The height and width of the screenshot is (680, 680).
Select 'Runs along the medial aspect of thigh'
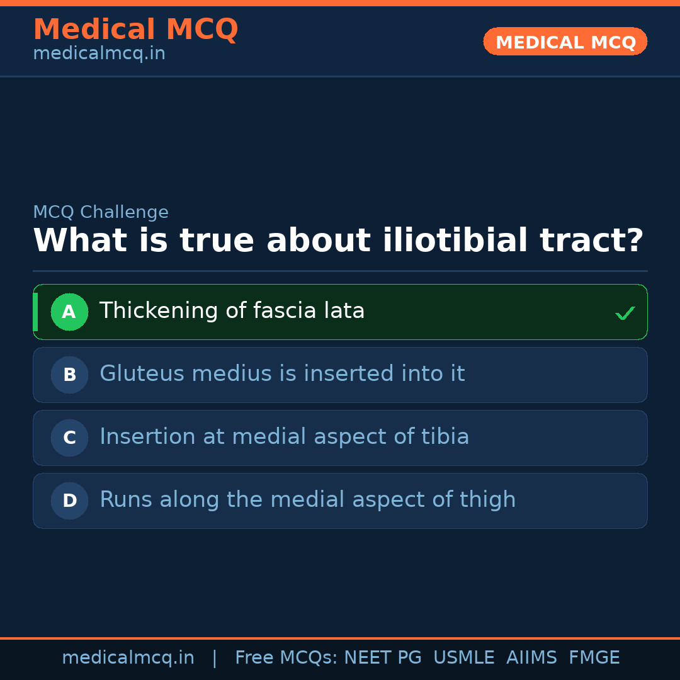point(307,500)
